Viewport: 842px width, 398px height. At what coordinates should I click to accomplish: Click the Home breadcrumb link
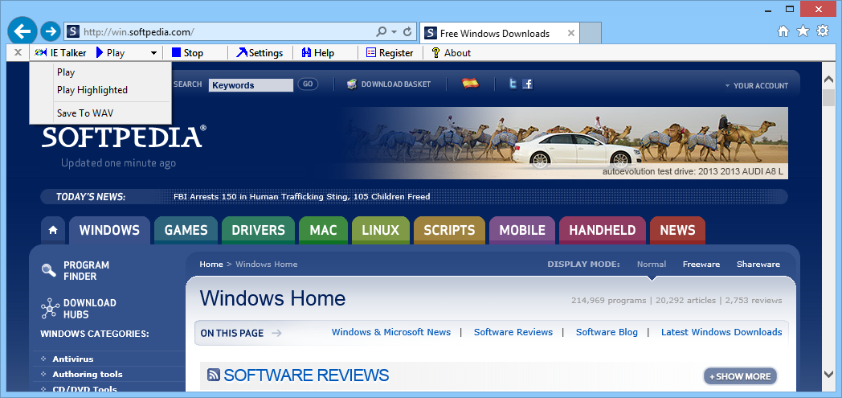tap(211, 265)
